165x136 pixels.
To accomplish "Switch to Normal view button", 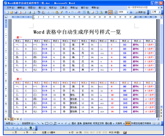I will point(5,119).
